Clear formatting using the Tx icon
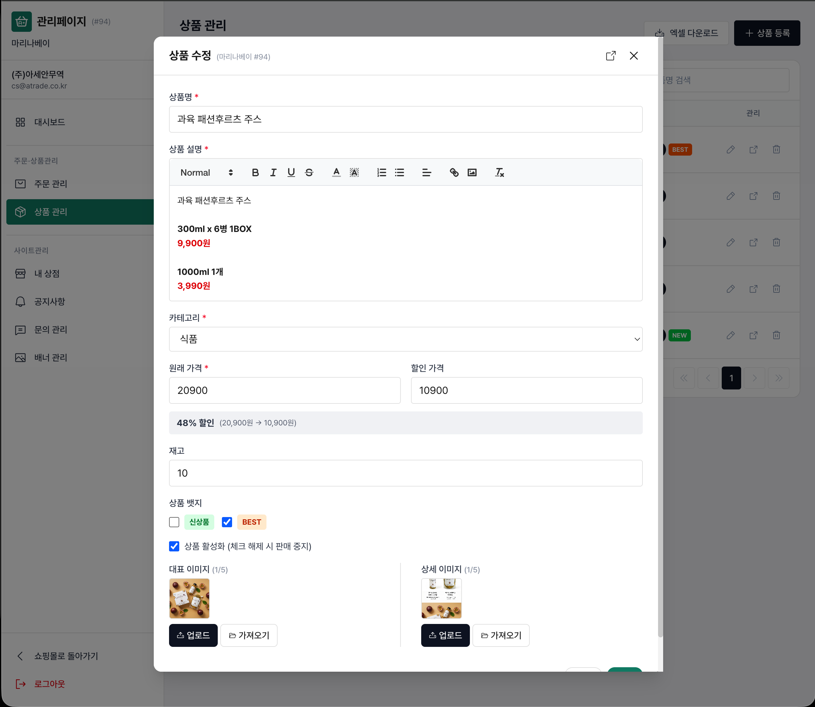 (x=499, y=172)
